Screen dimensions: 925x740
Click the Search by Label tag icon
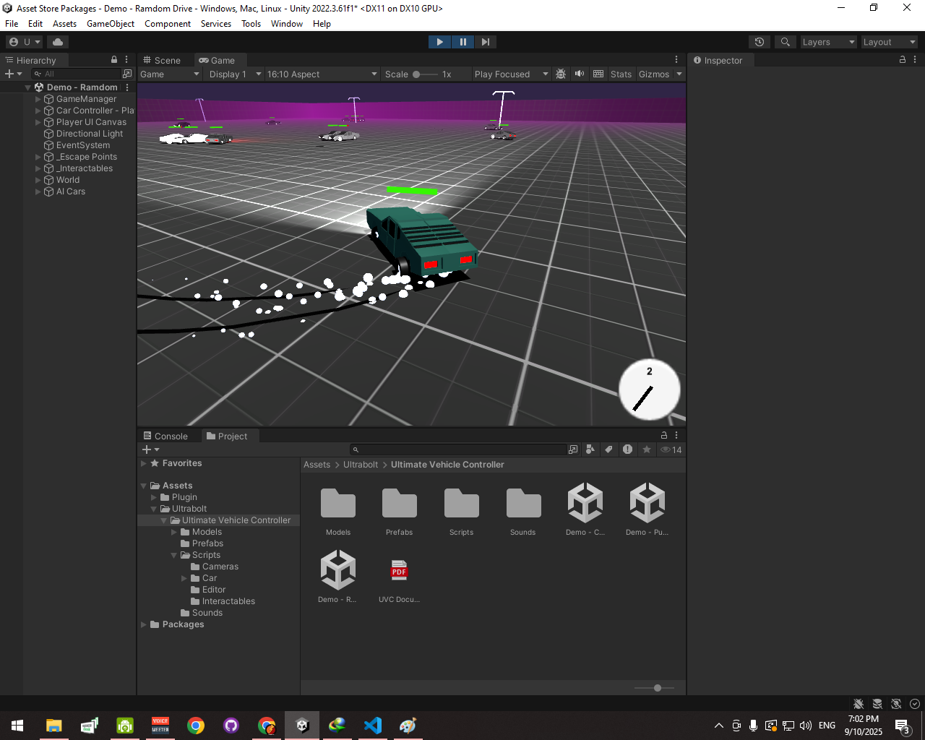point(608,449)
